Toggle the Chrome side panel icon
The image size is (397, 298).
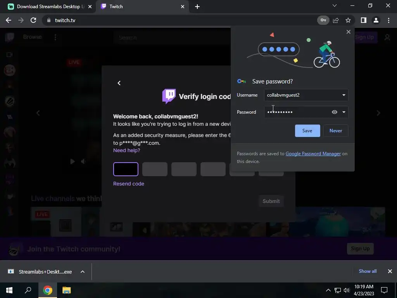click(364, 20)
